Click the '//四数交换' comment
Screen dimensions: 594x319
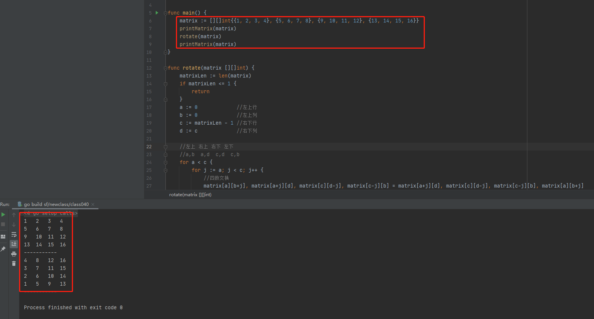(x=216, y=178)
